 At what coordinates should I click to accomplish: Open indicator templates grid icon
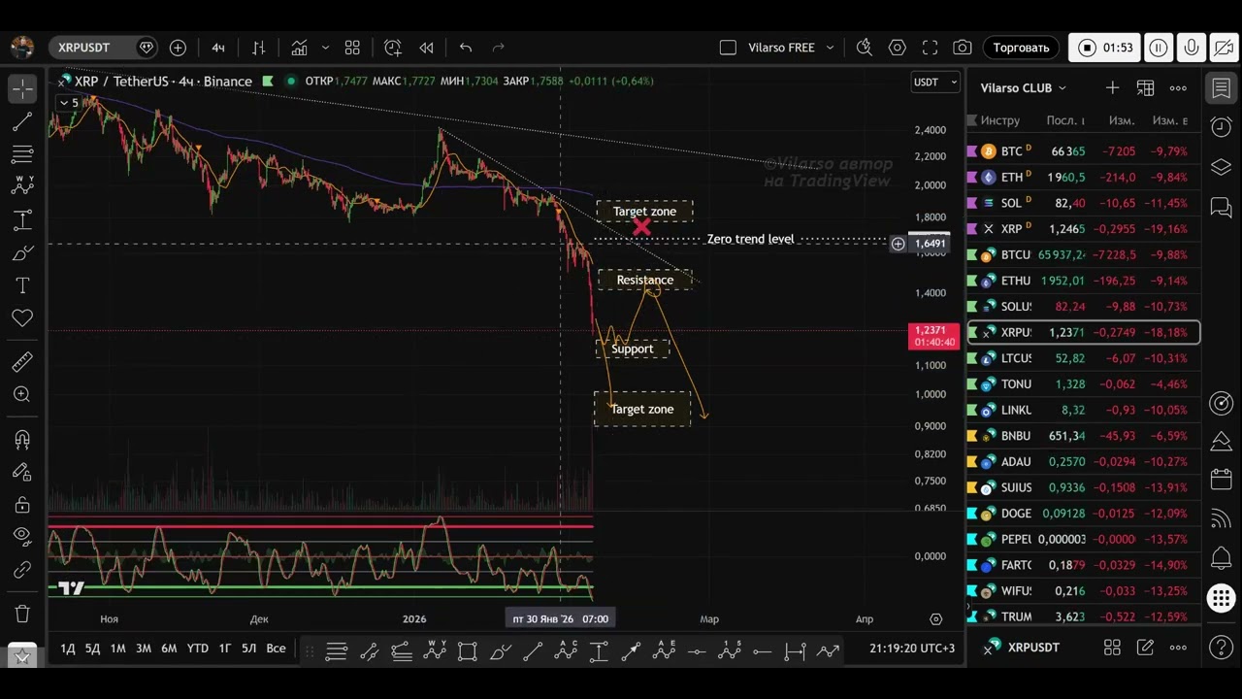coord(352,48)
